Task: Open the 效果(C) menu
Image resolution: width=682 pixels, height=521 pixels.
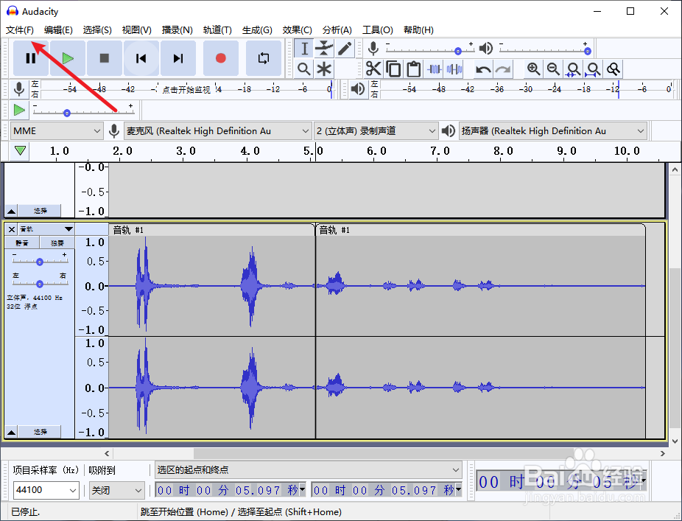Action: coord(297,30)
